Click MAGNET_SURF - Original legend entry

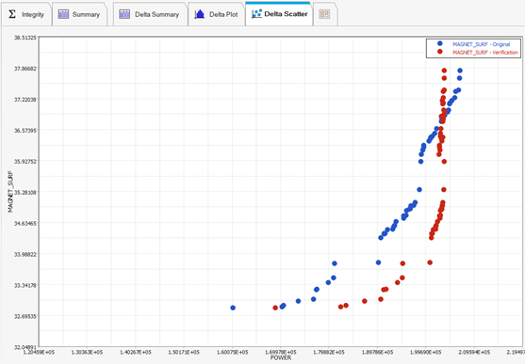tap(481, 44)
